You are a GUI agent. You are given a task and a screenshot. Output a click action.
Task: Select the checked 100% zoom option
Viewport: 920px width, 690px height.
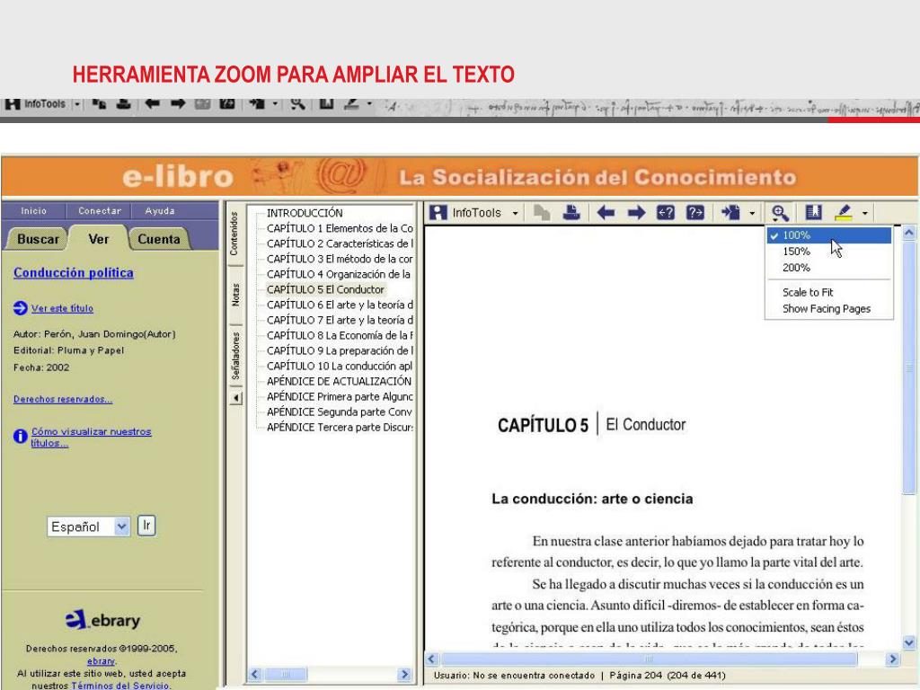796,235
